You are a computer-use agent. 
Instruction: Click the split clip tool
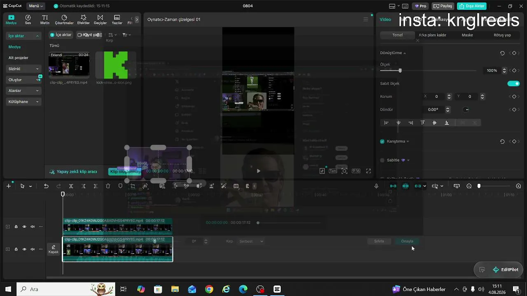[71, 186]
